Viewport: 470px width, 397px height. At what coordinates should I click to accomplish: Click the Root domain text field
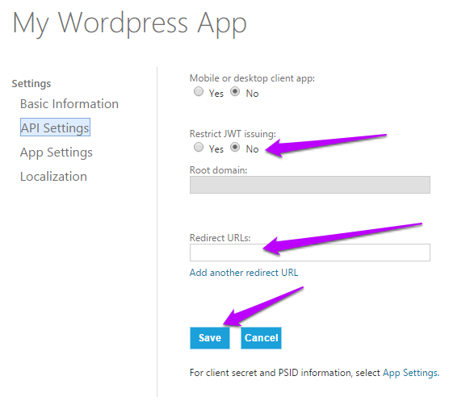pyautogui.click(x=310, y=185)
